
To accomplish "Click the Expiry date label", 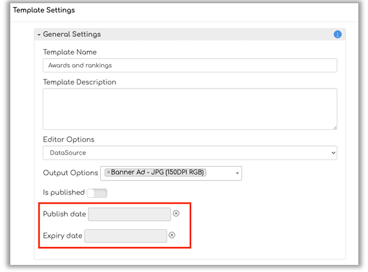I will coord(63,236).
